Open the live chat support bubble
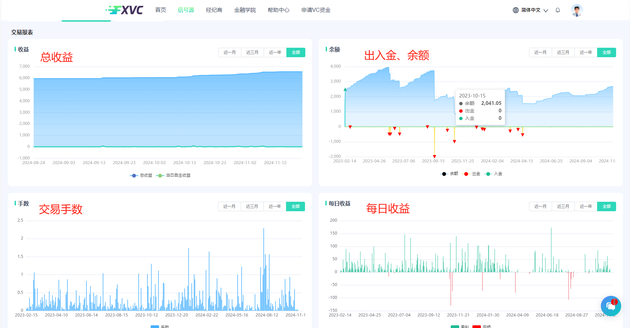The height and width of the screenshot is (328, 630). (611, 306)
